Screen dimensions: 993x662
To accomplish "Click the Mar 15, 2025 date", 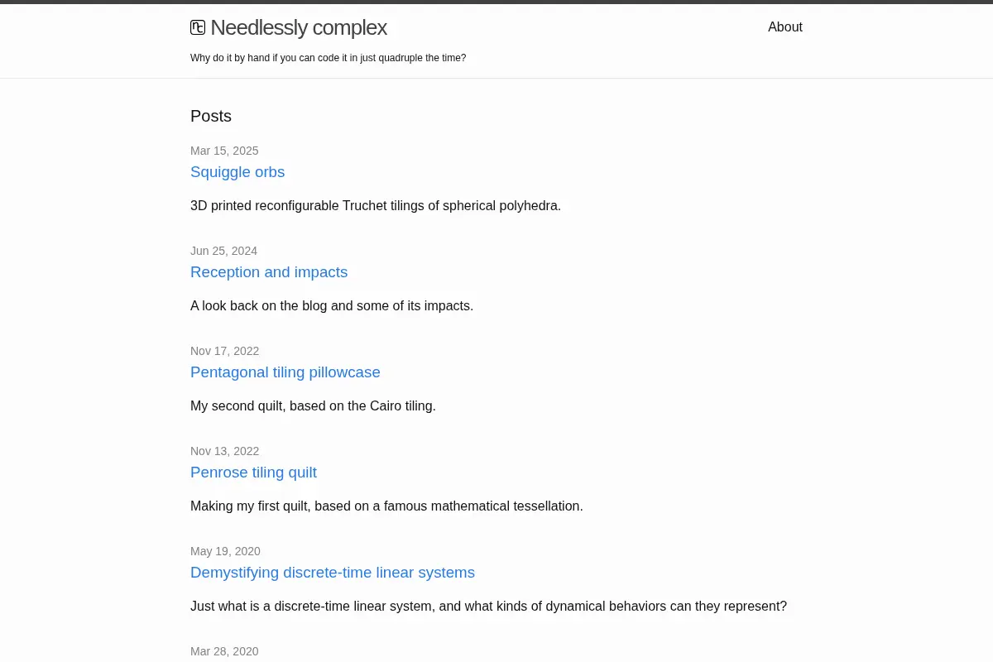I will point(224,151).
